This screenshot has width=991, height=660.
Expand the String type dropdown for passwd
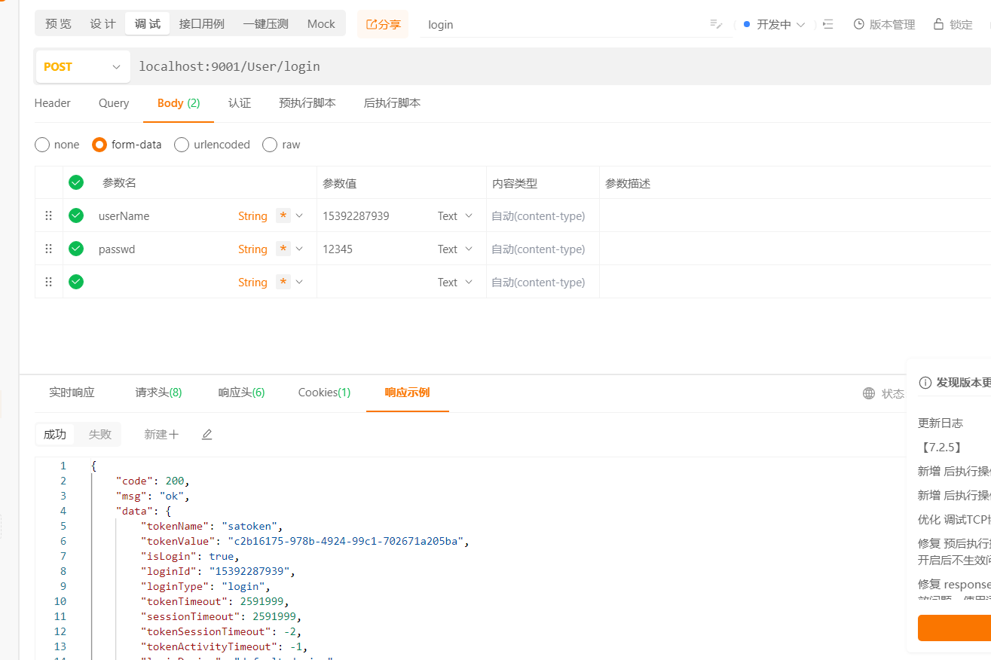click(299, 249)
